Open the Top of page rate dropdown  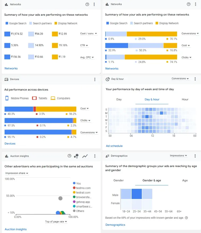coord(56,222)
